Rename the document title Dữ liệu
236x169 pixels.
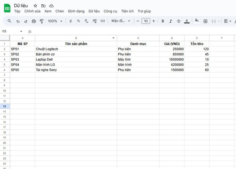(21, 6)
